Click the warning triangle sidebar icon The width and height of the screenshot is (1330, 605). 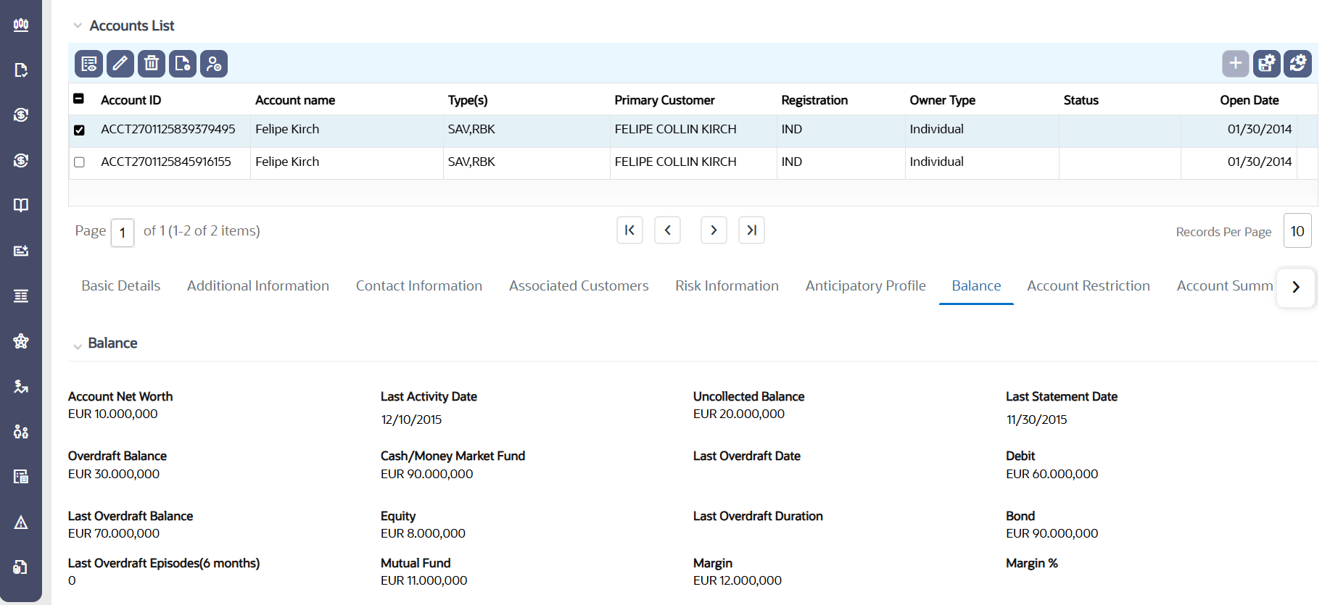tap(21, 522)
